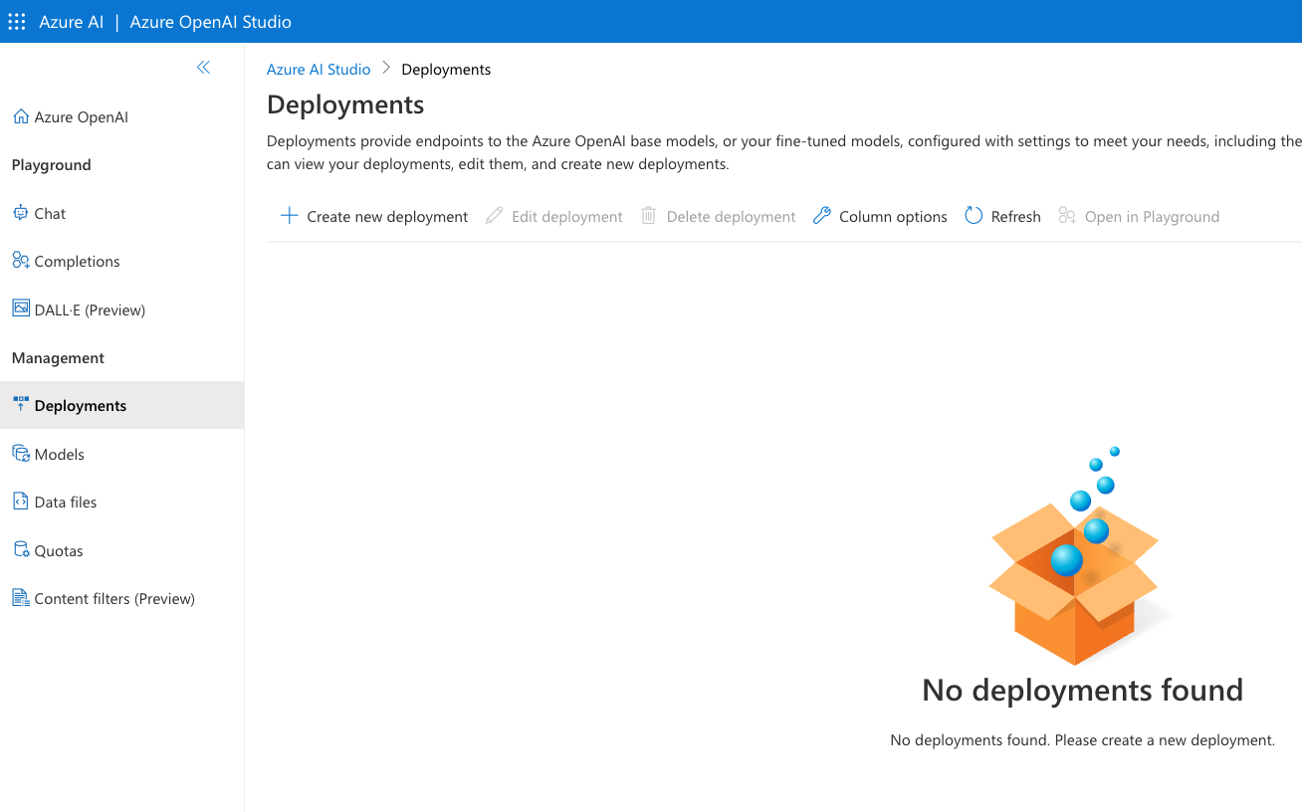
Task: Click the DALL·E image icon
Action: [21, 308]
